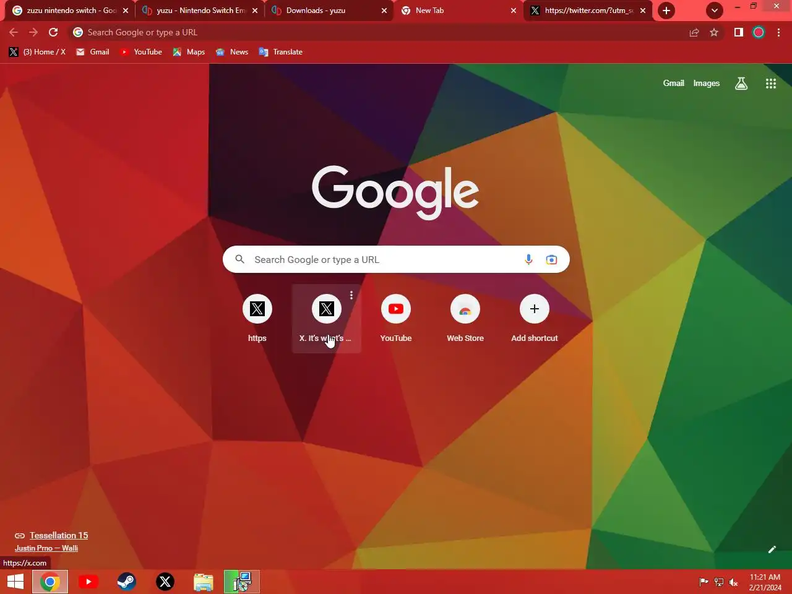Focus the Google search box

[x=396, y=260]
